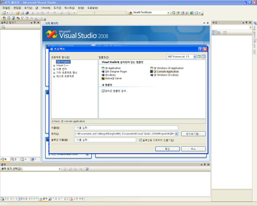
Task: Click the Start Page green arrow icon
Action: point(192,13)
